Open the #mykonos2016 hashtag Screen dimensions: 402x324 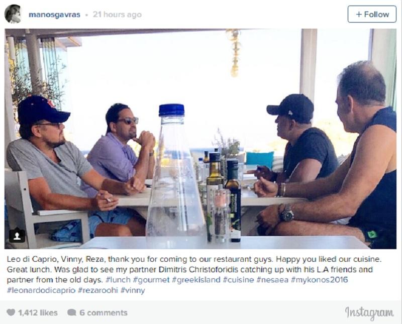pos(320,280)
